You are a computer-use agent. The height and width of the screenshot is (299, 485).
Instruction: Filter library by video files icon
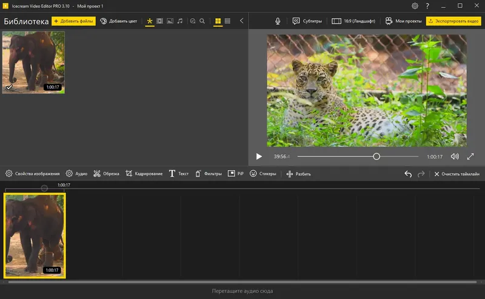pyautogui.click(x=159, y=21)
